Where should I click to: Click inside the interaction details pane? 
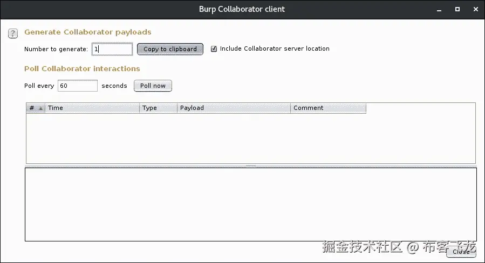point(250,205)
